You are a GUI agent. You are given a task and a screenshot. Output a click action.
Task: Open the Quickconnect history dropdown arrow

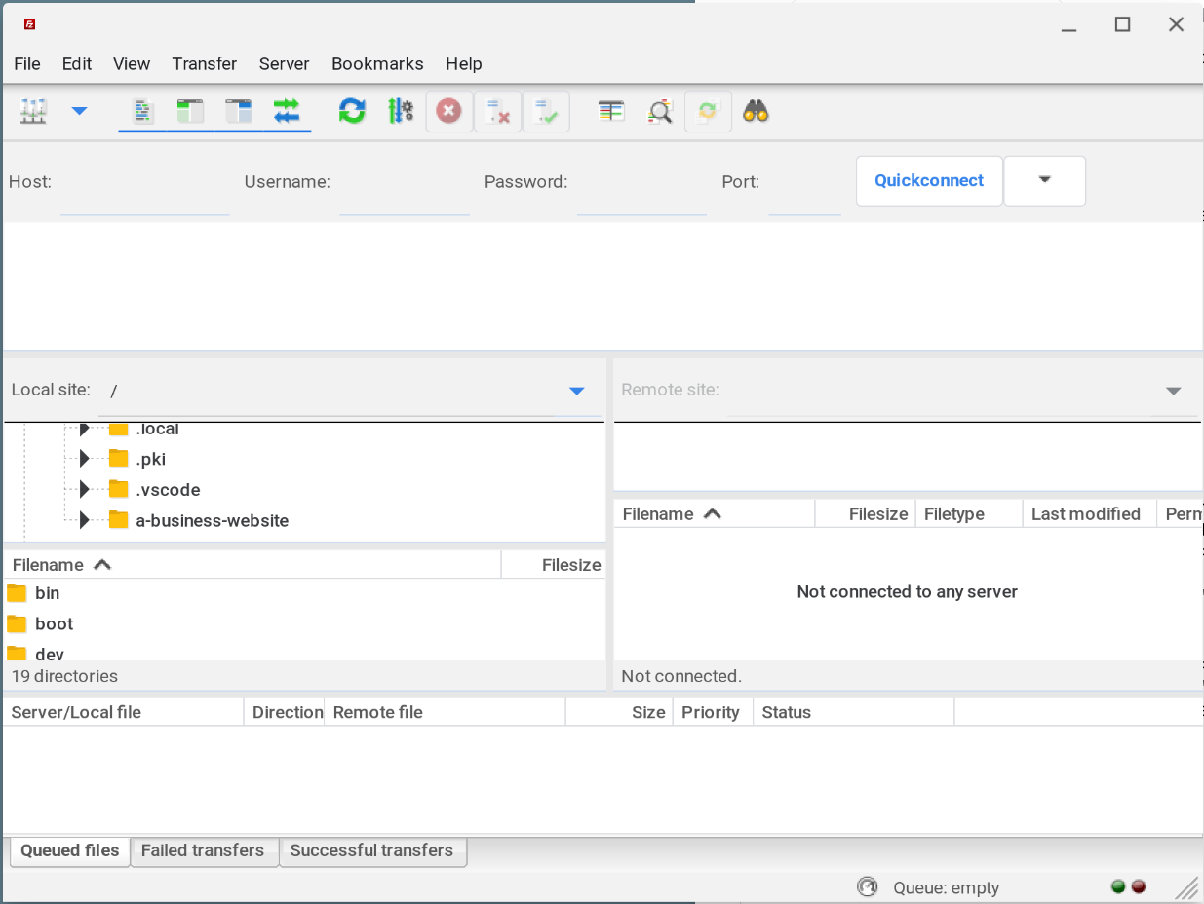point(1044,180)
